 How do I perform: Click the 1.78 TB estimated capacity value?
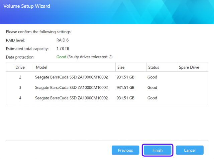[x=63, y=49]
